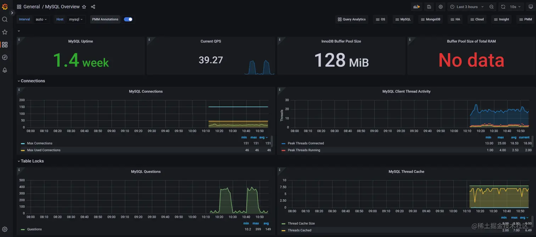Collapse the Table Locks row
536x237 pixels.
coord(30,161)
